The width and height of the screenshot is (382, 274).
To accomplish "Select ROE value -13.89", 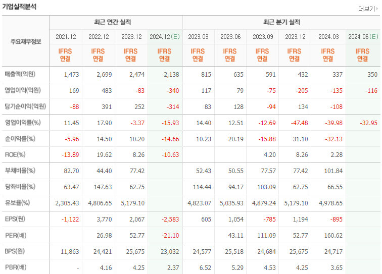I will 70,155.
